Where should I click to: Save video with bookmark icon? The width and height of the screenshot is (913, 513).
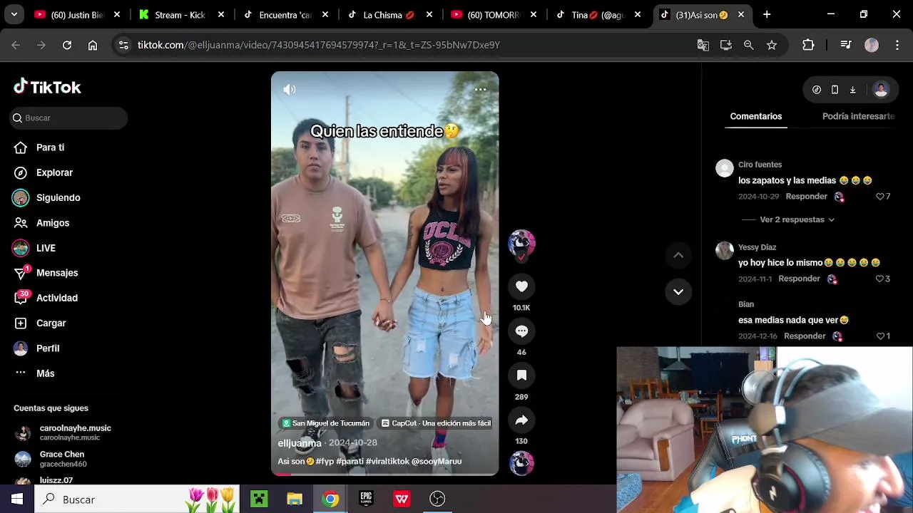pos(521,375)
